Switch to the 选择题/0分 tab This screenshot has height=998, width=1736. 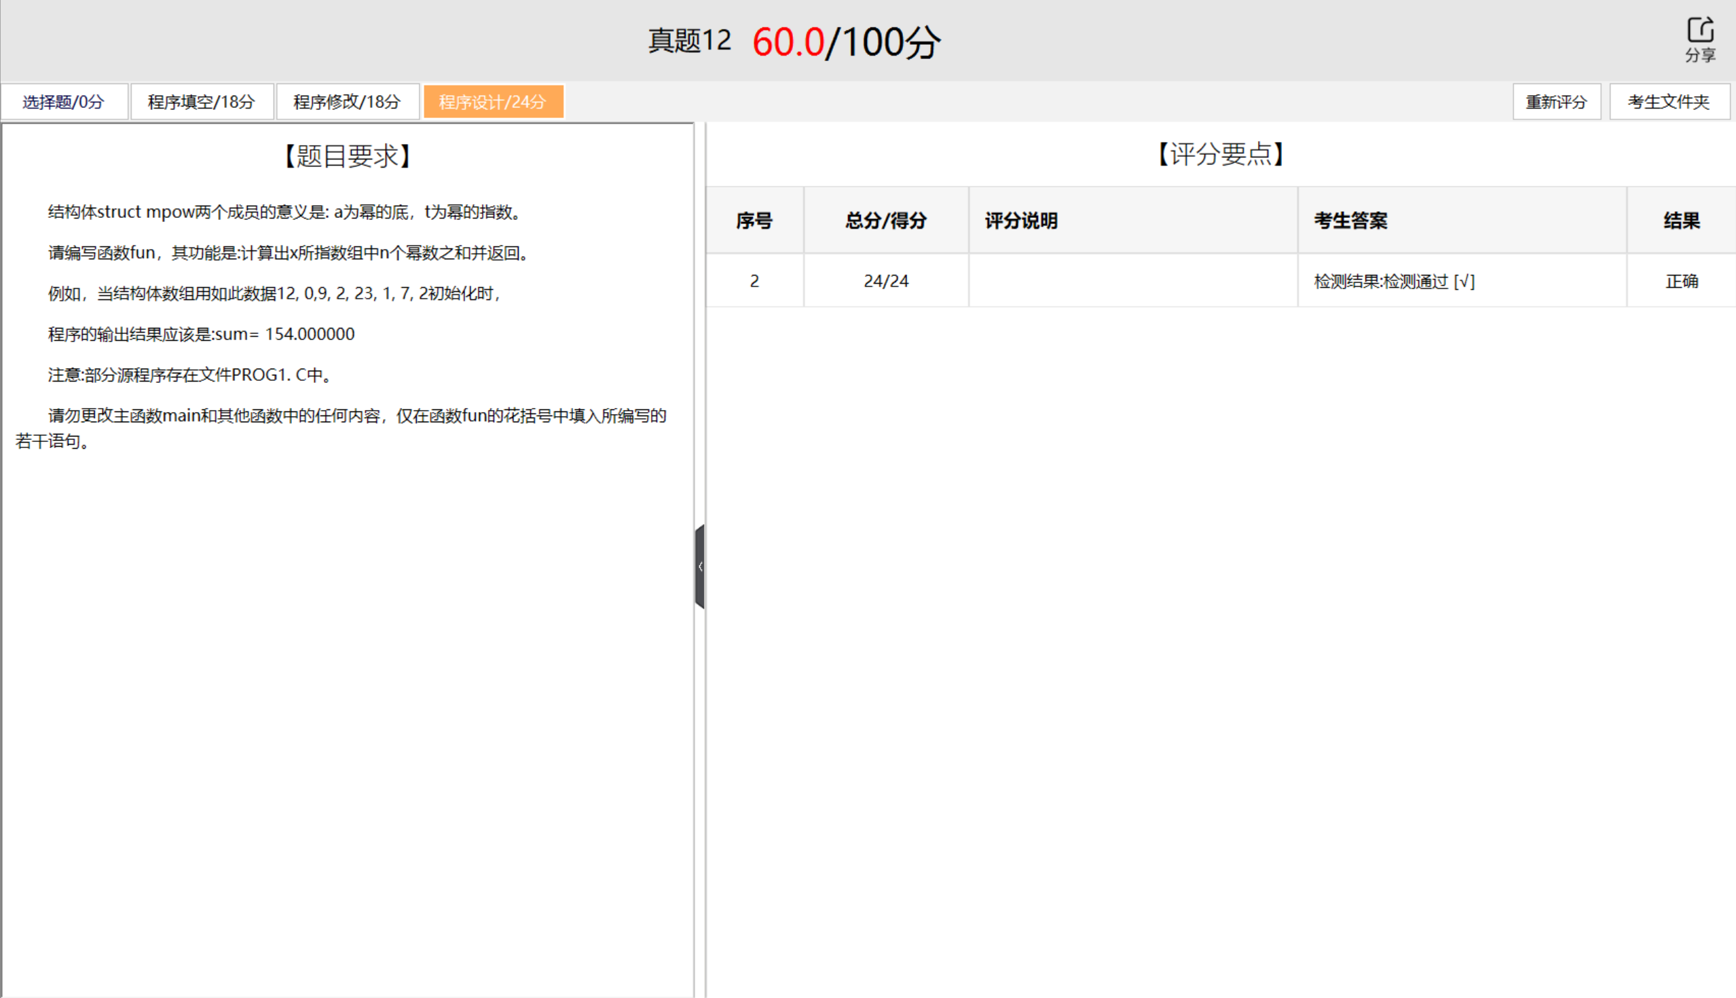[64, 100]
